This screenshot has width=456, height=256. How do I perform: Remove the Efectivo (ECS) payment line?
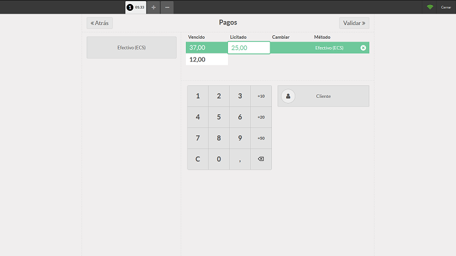click(363, 48)
